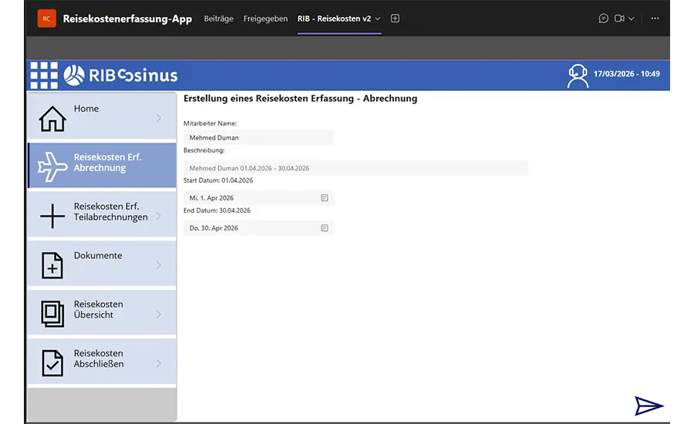The width and height of the screenshot is (694, 424).
Task: Click the end date field Do. 30. Apr 2026
Action: (x=258, y=228)
